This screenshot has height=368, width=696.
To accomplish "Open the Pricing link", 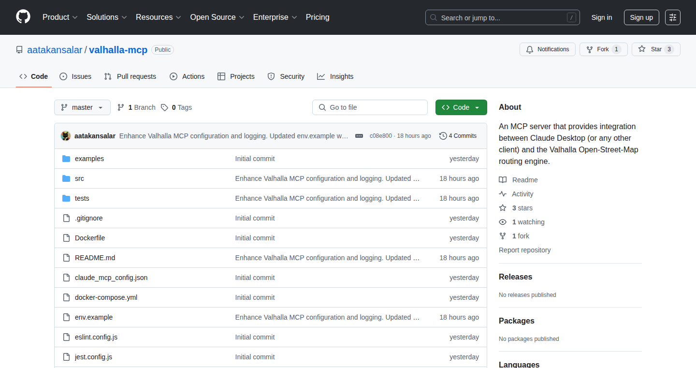I will click(318, 17).
